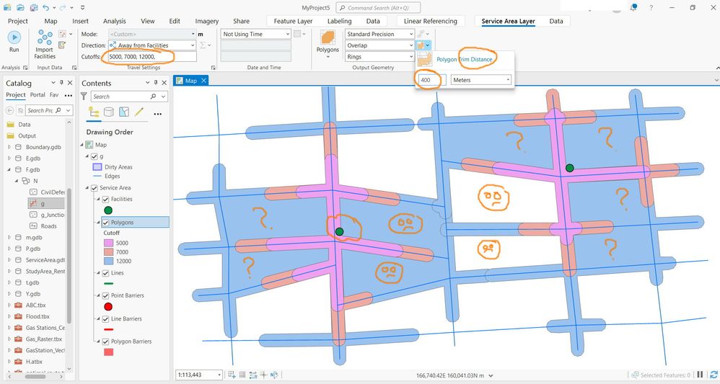The image size is (720, 384).
Task: Switch to the Linear Referencing tab
Action: point(430,21)
